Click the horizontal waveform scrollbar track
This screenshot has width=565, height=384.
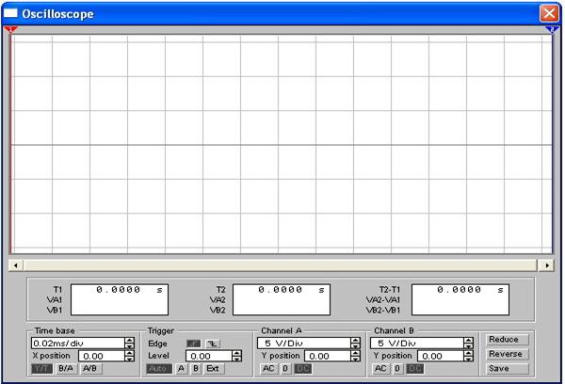point(281,265)
